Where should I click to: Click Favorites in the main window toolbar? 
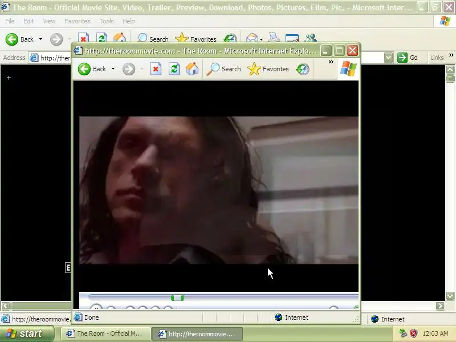click(196, 38)
